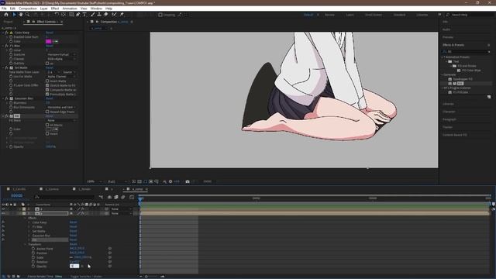Toggle the All Masks checkbox

[47, 125]
